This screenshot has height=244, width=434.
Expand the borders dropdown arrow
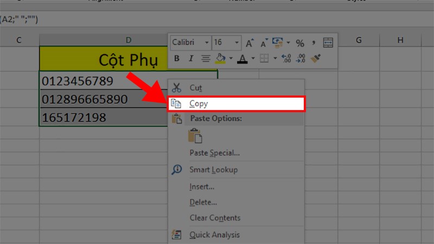(x=275, y=58)
